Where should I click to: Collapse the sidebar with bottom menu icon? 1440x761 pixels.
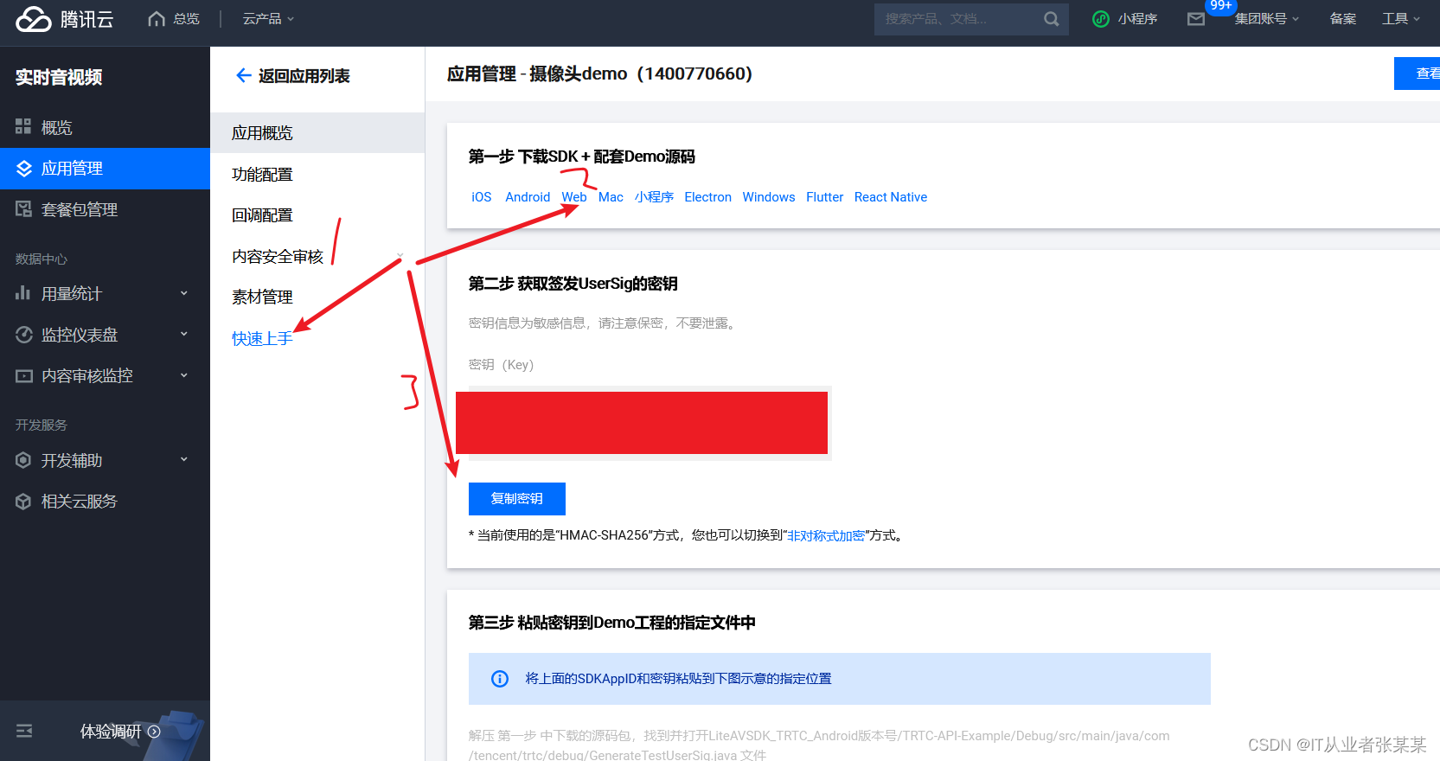pyautogui.click(x=24, y=731)
